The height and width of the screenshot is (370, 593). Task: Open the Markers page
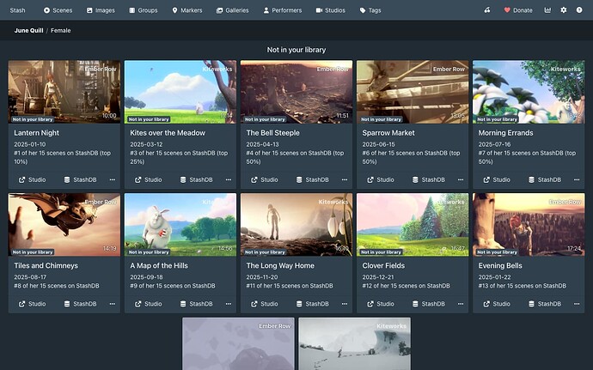click(186, 10)
